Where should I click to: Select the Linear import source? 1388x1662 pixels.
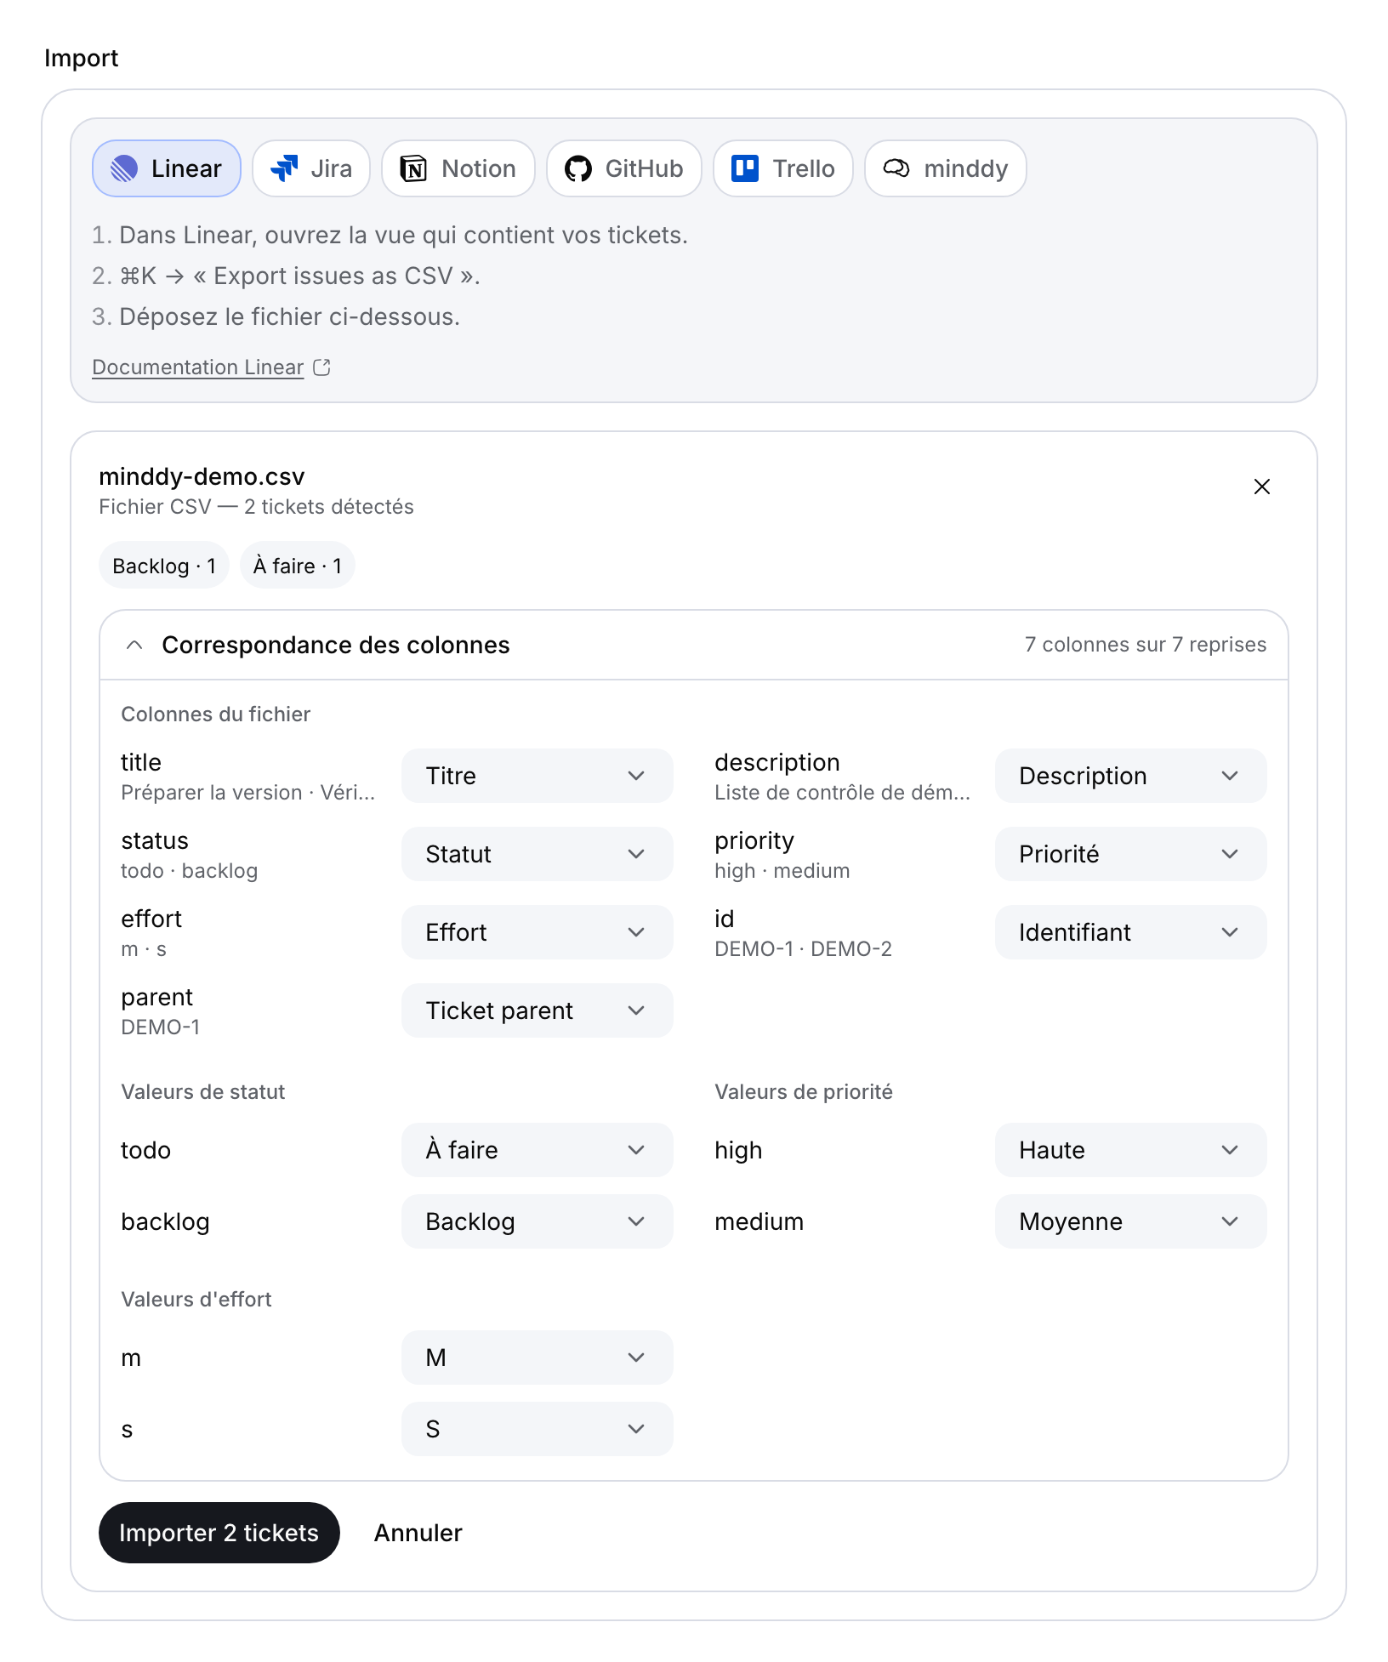tap(167, 168)
